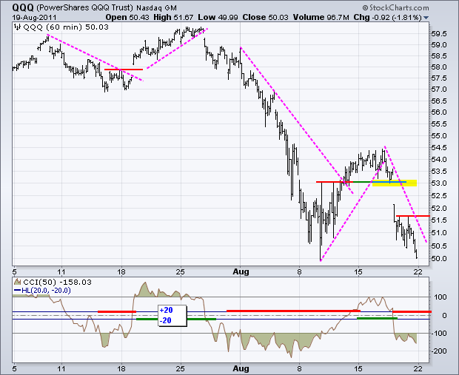Screen dimensions: 459x375
Task: Click the 53.0 price axis label
Action: pos(439,183)
